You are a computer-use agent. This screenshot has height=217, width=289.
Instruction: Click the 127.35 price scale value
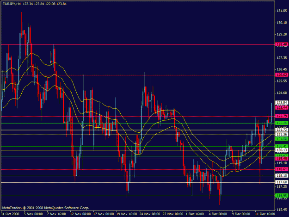pos(282,58)
